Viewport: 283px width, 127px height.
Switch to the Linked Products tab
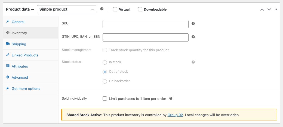pos(25,55)
